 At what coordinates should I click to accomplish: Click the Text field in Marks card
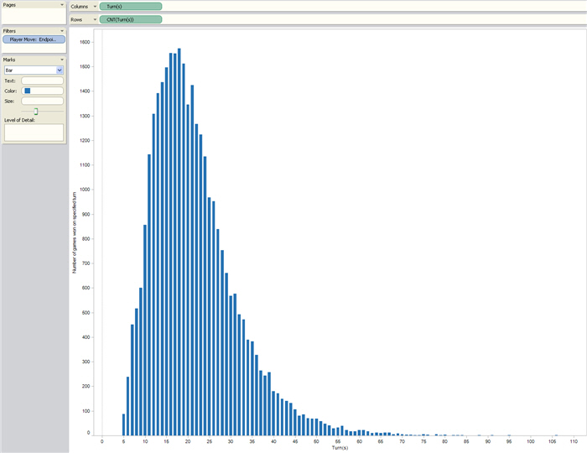click(42, 81)
